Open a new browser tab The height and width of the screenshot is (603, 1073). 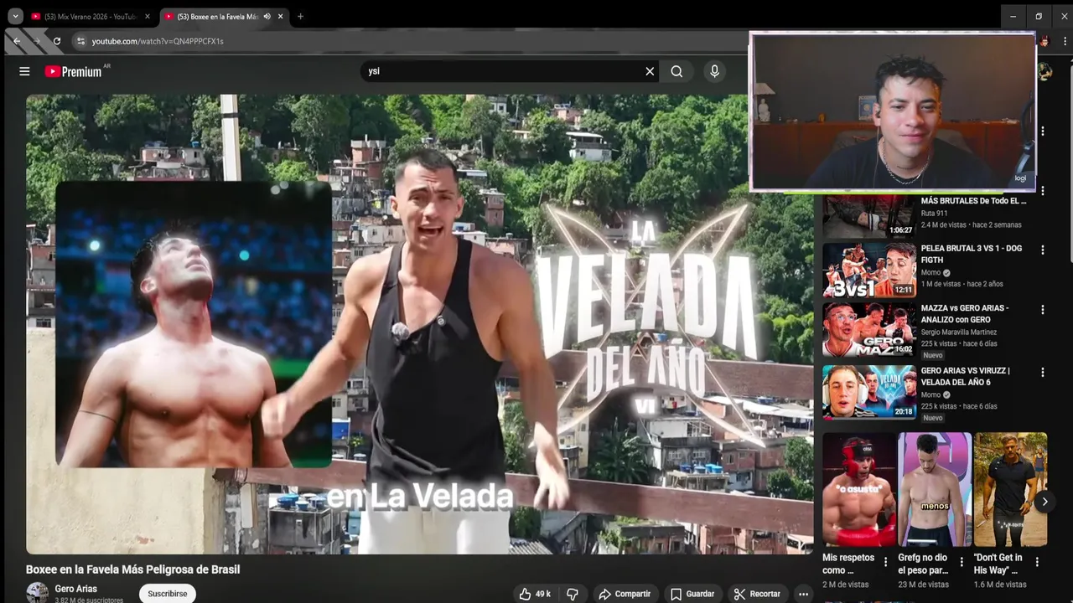300,16
